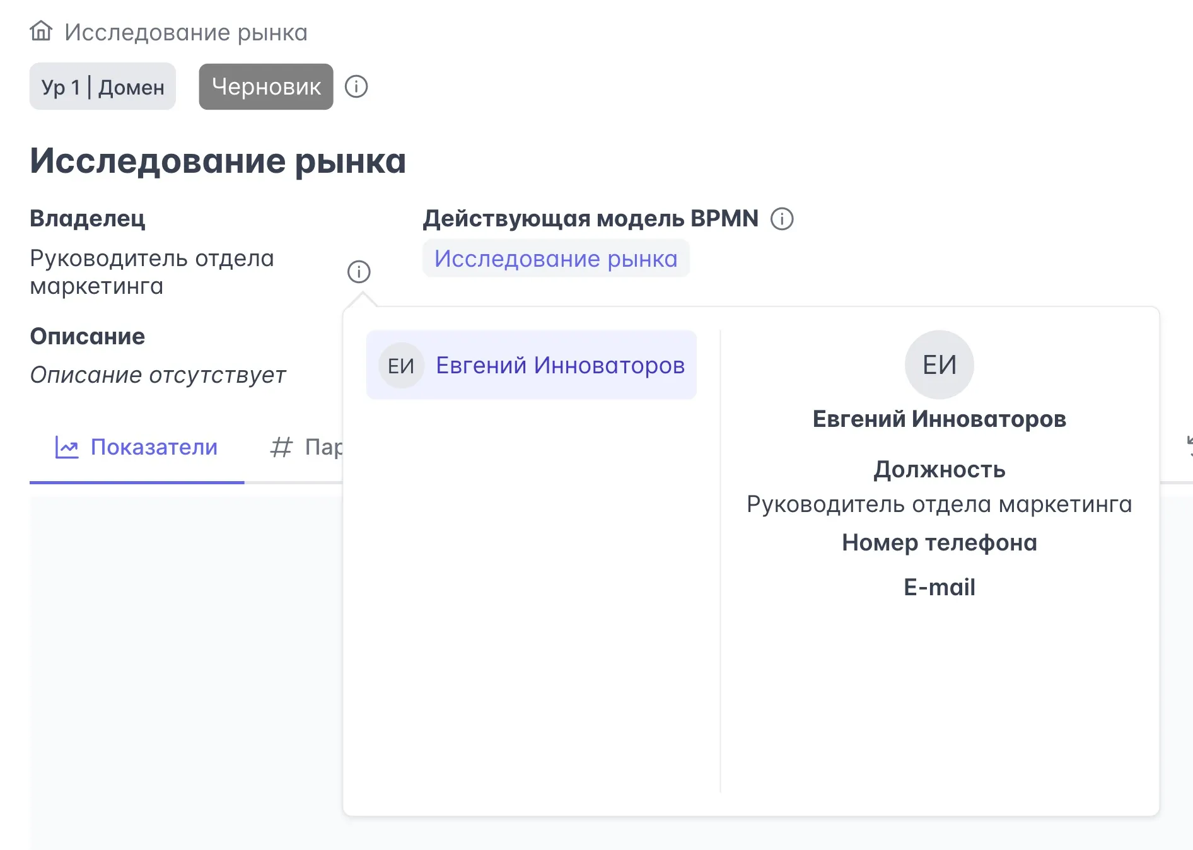The width and height of the screenshot is (1193, 850).
Task: Click Евгений Инноваторов name in profile card
Action: pos(940,419)
